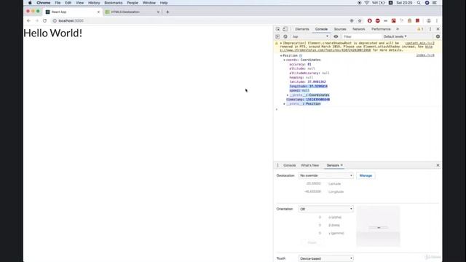Toggle the device toolbar icon

coord(285,29)
